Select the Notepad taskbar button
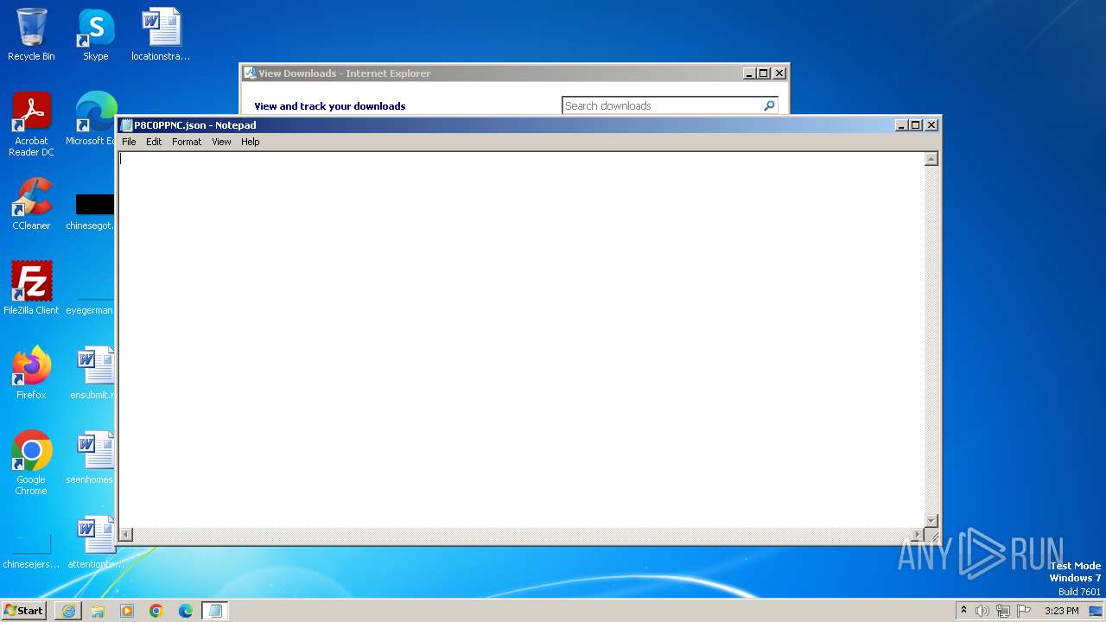 pos(215,611)
